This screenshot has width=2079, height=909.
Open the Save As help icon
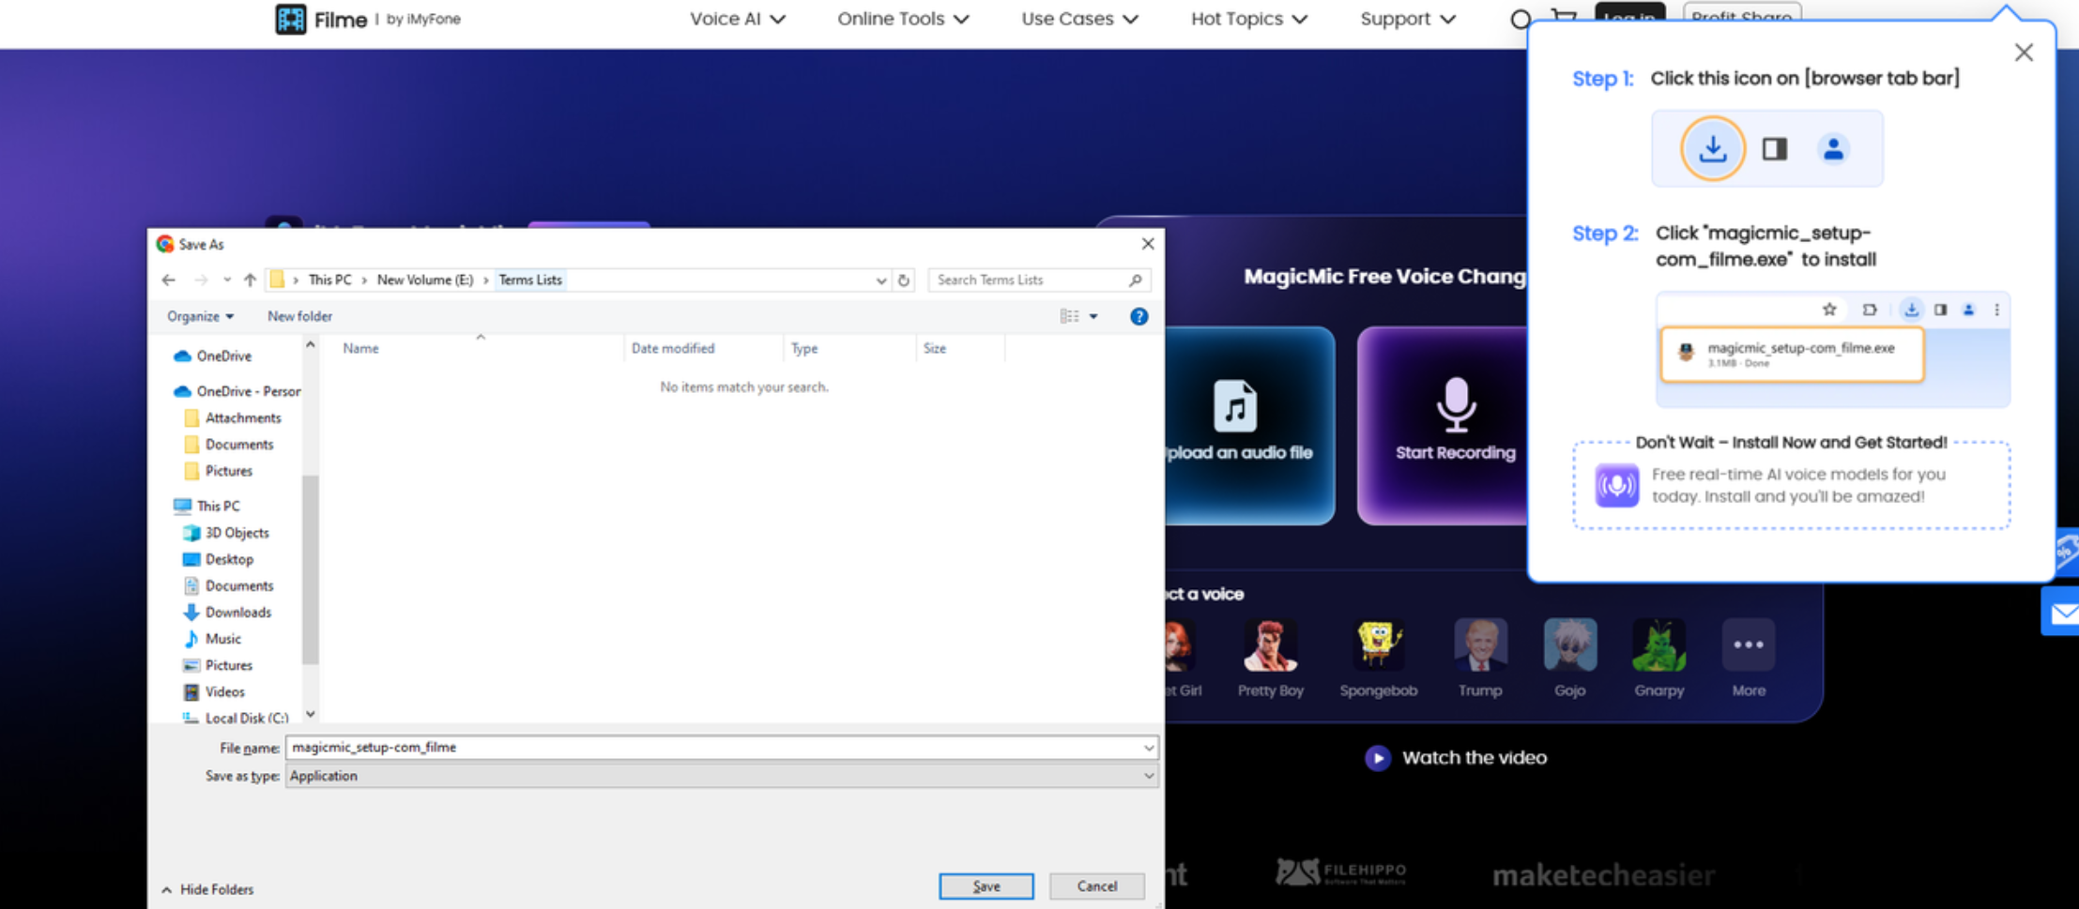[x=1139, y=316]
